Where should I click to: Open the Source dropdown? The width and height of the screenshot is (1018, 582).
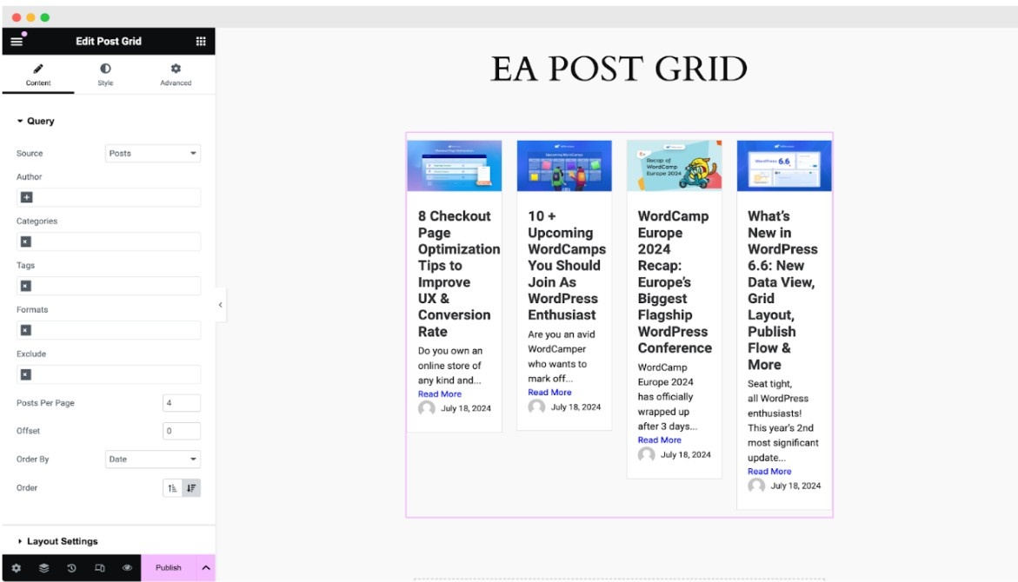[x=153, y=154]
